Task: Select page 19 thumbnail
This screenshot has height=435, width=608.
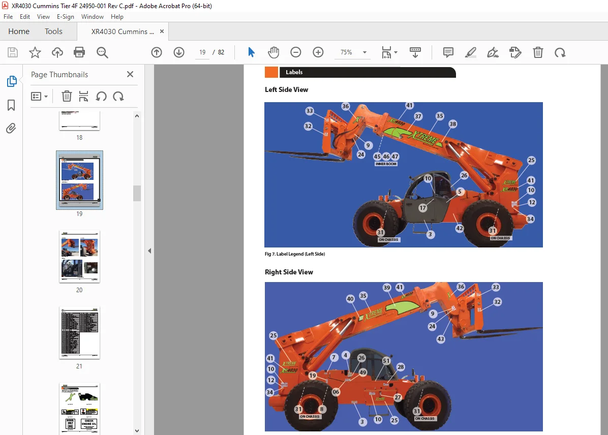Action: [79, 180]
